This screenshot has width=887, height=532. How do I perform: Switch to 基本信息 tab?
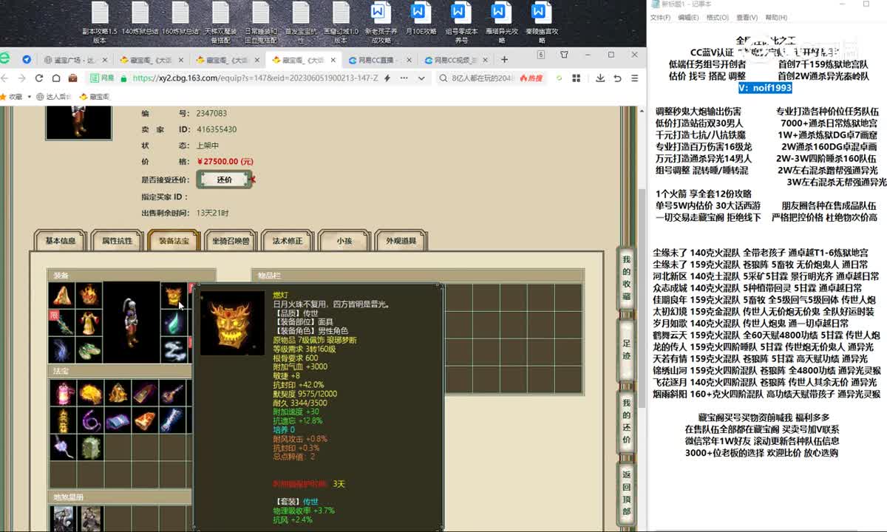click(61, 241)
